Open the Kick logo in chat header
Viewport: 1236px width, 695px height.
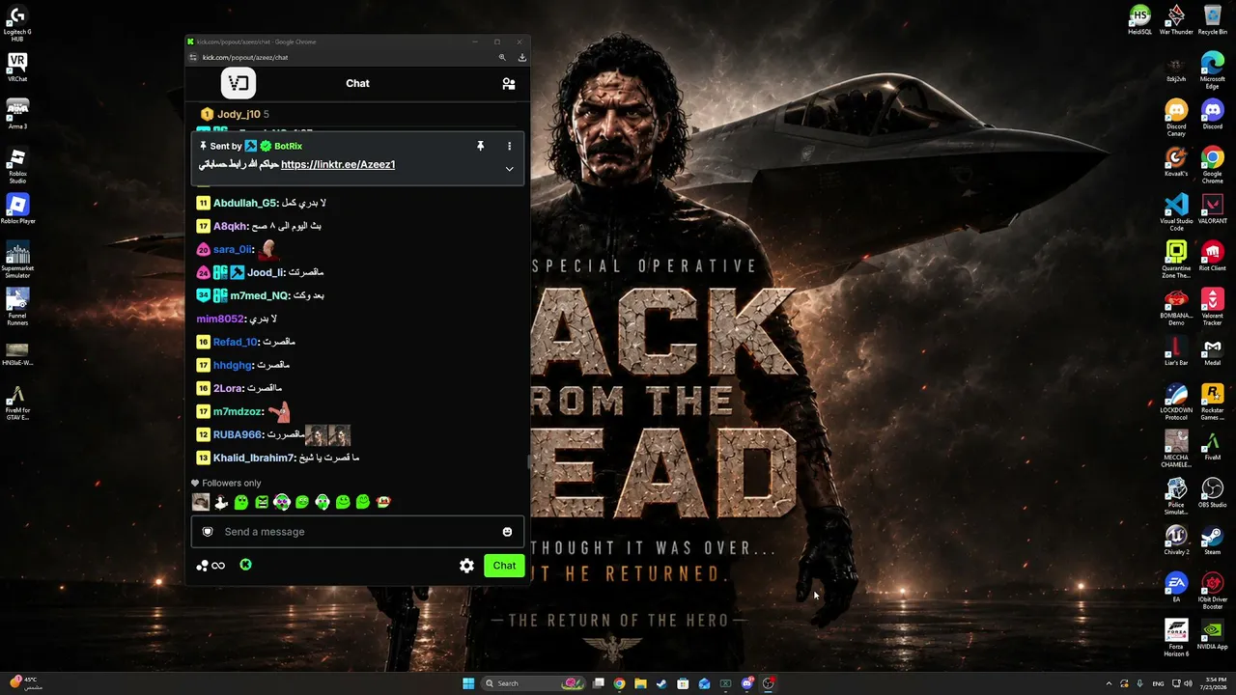[239, 83]
